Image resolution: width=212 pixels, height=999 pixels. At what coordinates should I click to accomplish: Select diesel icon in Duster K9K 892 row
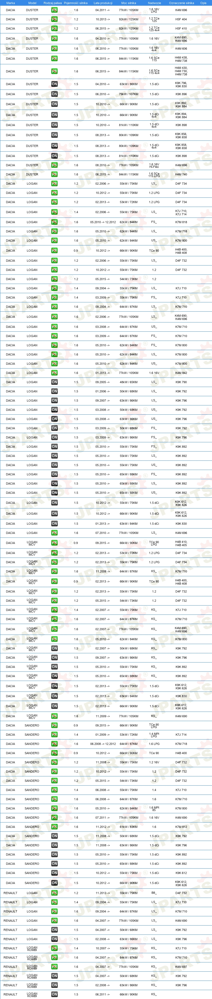tap(54, 104)
